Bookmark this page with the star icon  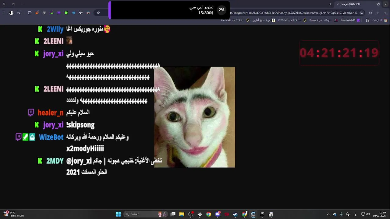tap(98, 13)
